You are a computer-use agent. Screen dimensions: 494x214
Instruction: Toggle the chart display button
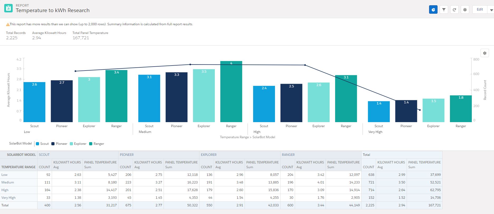433,10
